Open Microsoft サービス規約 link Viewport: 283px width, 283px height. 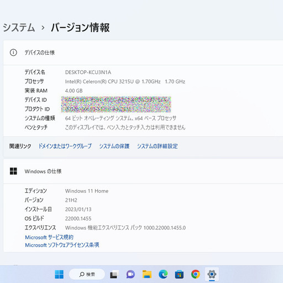[x=49, y=237]
